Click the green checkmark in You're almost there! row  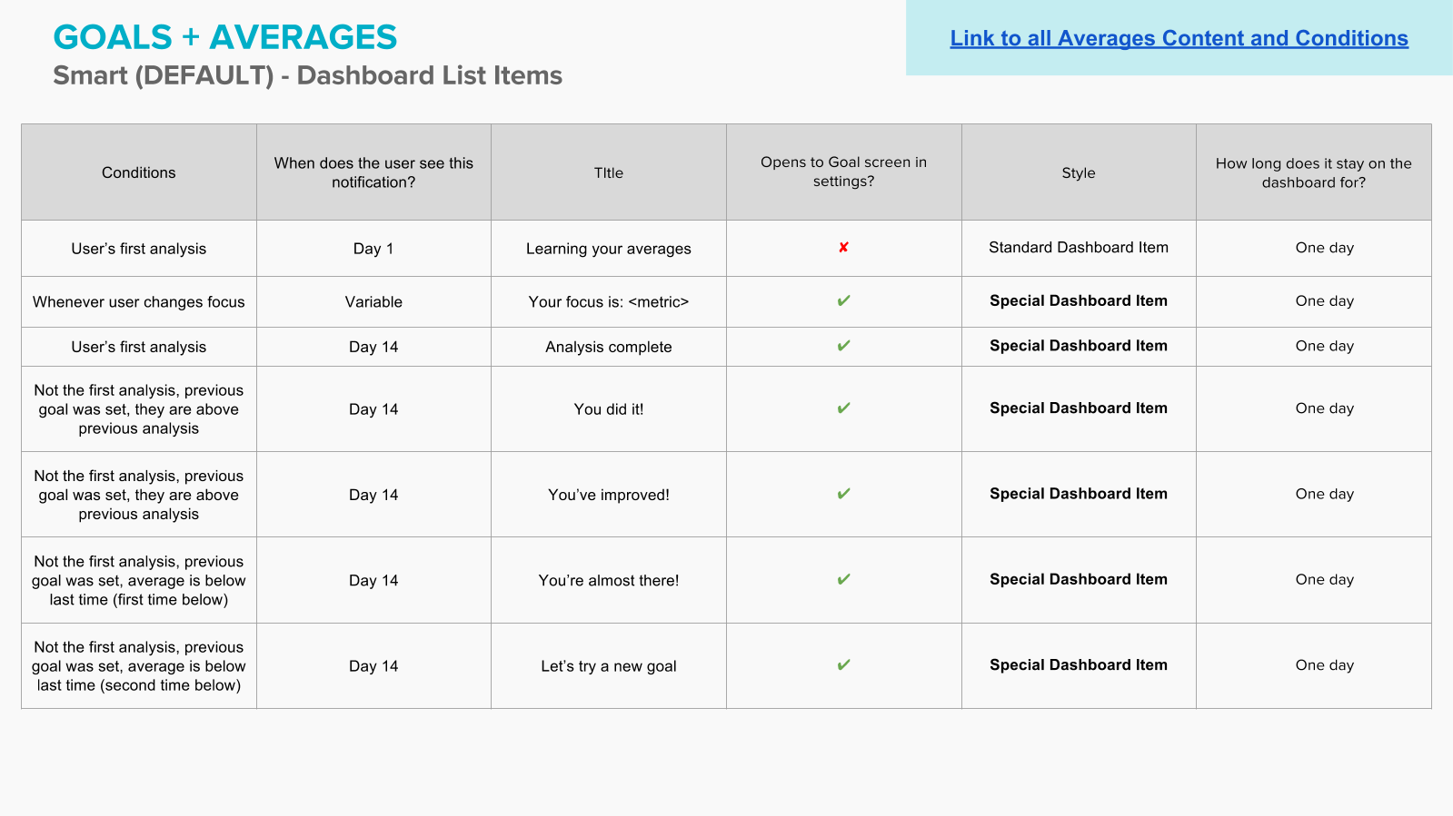click(843, 579)
